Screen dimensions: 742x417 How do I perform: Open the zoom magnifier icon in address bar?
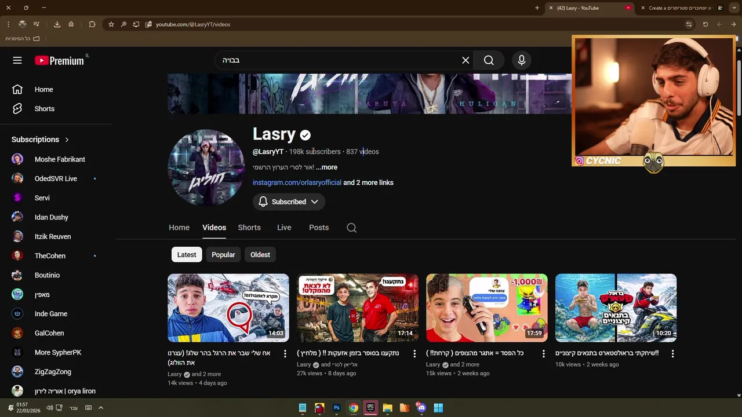(123, 24)
